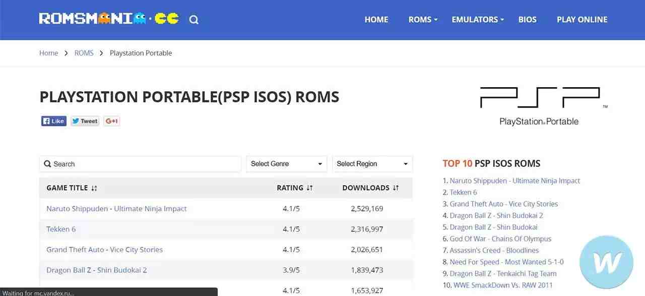This screenshot has height=296, width=645.
Task: Click the 2,316,997 downloads cell
Action: 367,229
